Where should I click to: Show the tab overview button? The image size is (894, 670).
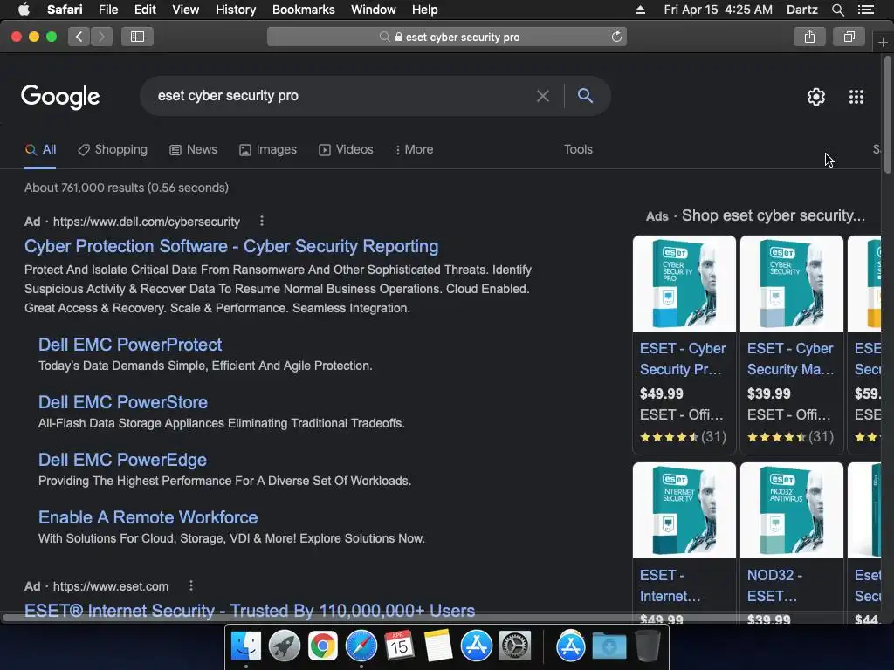point(849,37)
